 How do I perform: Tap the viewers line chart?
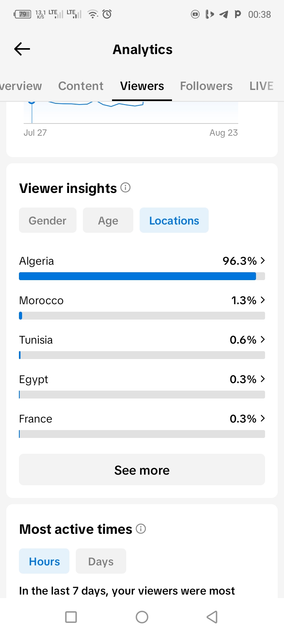click(x=131, y=113)
